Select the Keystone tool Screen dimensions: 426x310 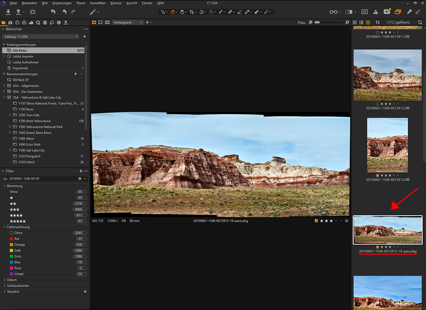tap(211, 12)
